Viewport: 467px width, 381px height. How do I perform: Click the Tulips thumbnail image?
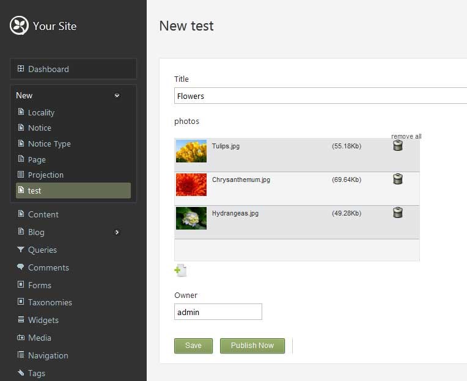(191, 151)
